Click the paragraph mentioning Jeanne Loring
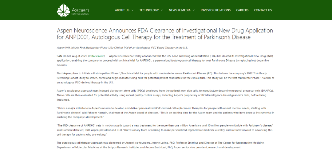 160,145
